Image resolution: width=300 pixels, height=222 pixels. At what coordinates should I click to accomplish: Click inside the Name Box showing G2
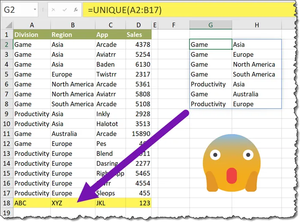point(17,9)
